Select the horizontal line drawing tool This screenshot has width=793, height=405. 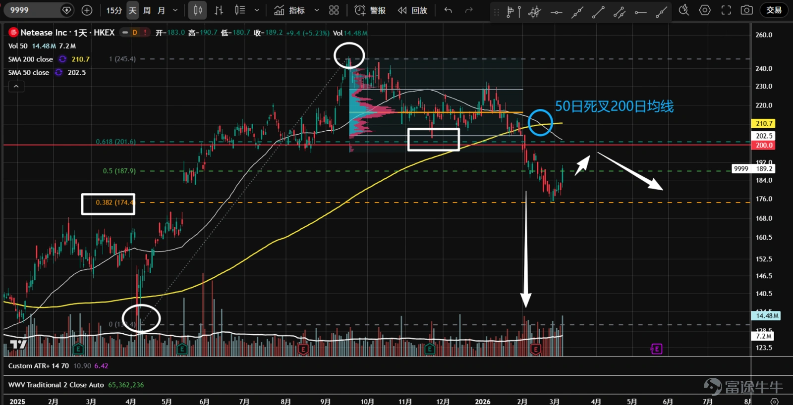pos(556,12)
